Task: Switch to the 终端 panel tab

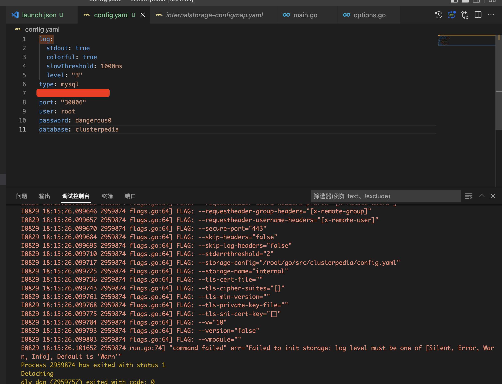Action: point(107,196)
